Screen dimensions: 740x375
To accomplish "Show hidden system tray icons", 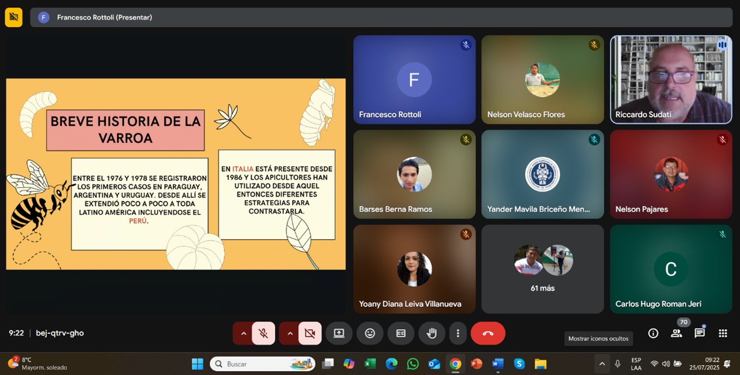I will (602, 364).
